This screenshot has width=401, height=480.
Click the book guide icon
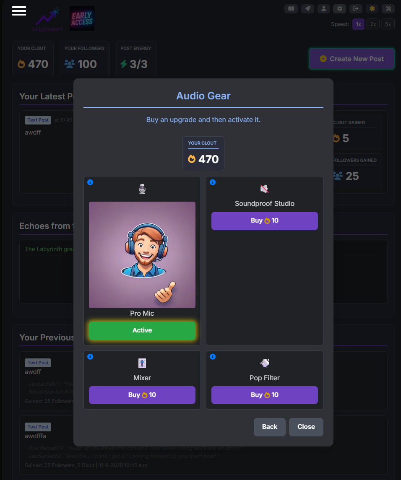point(291,8)
